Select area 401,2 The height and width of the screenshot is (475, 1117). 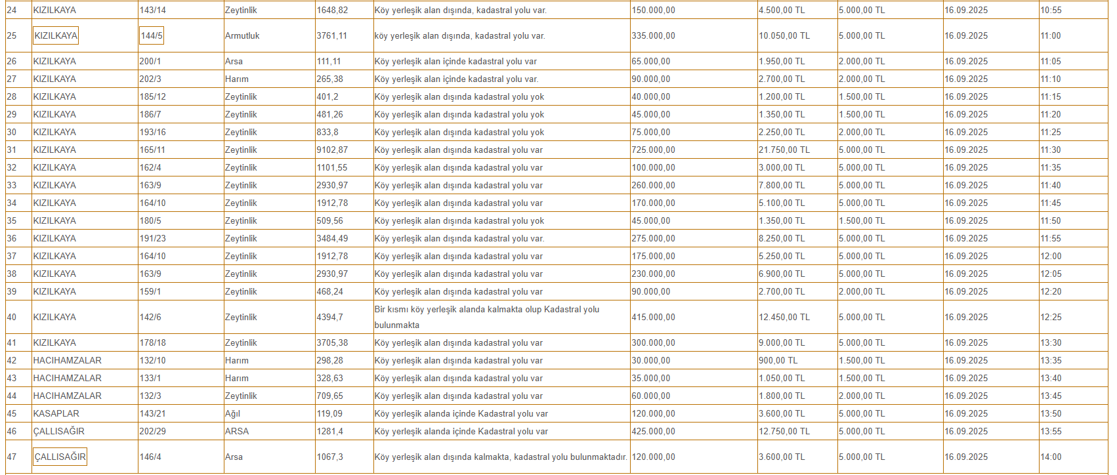(x=327, y=96)
